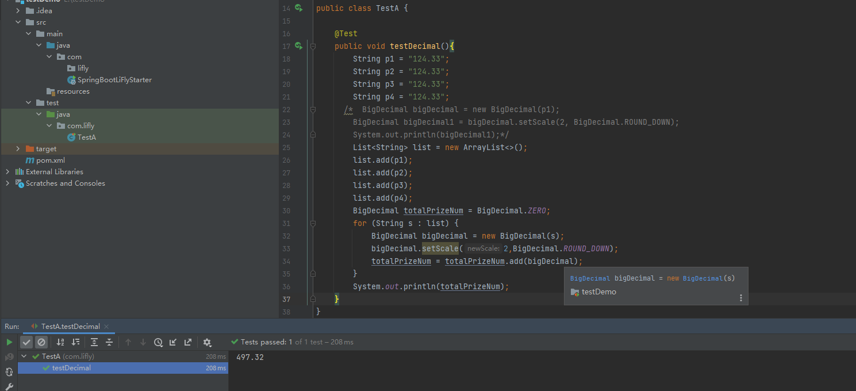Click the TestA class icon in tree

(x=71, y=137)
